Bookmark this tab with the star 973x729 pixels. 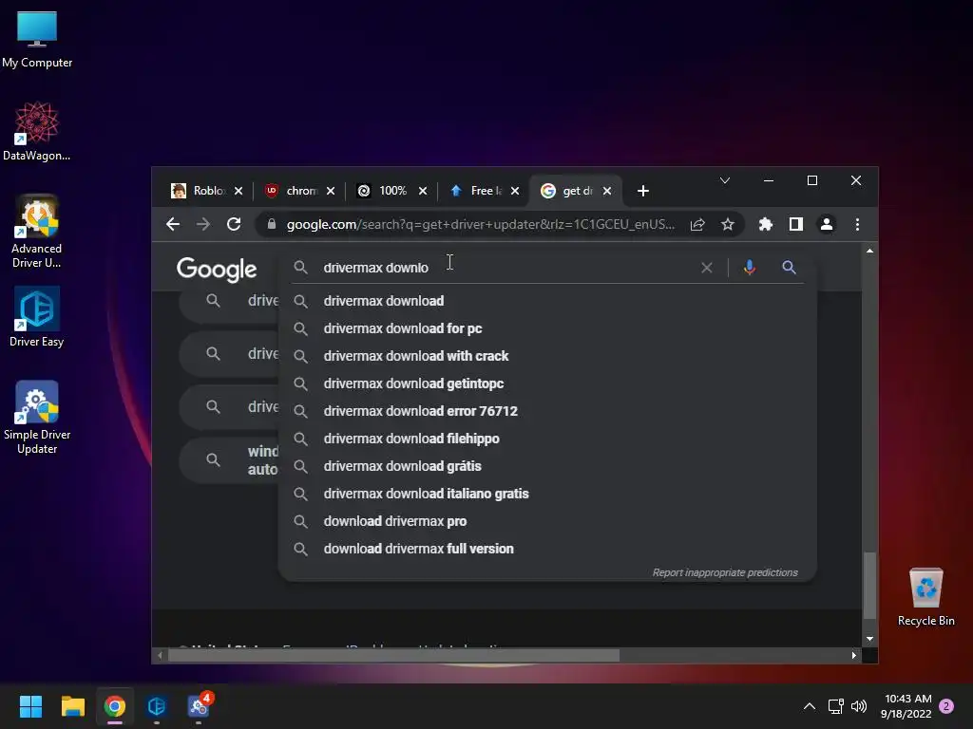(x=727, y=224)
